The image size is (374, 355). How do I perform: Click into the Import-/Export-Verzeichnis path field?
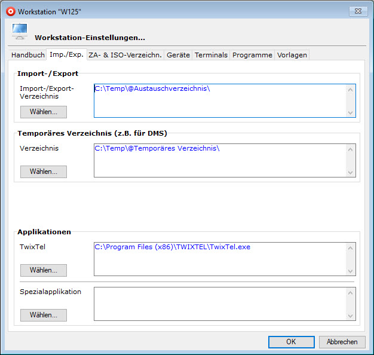[x=219, y=100]
